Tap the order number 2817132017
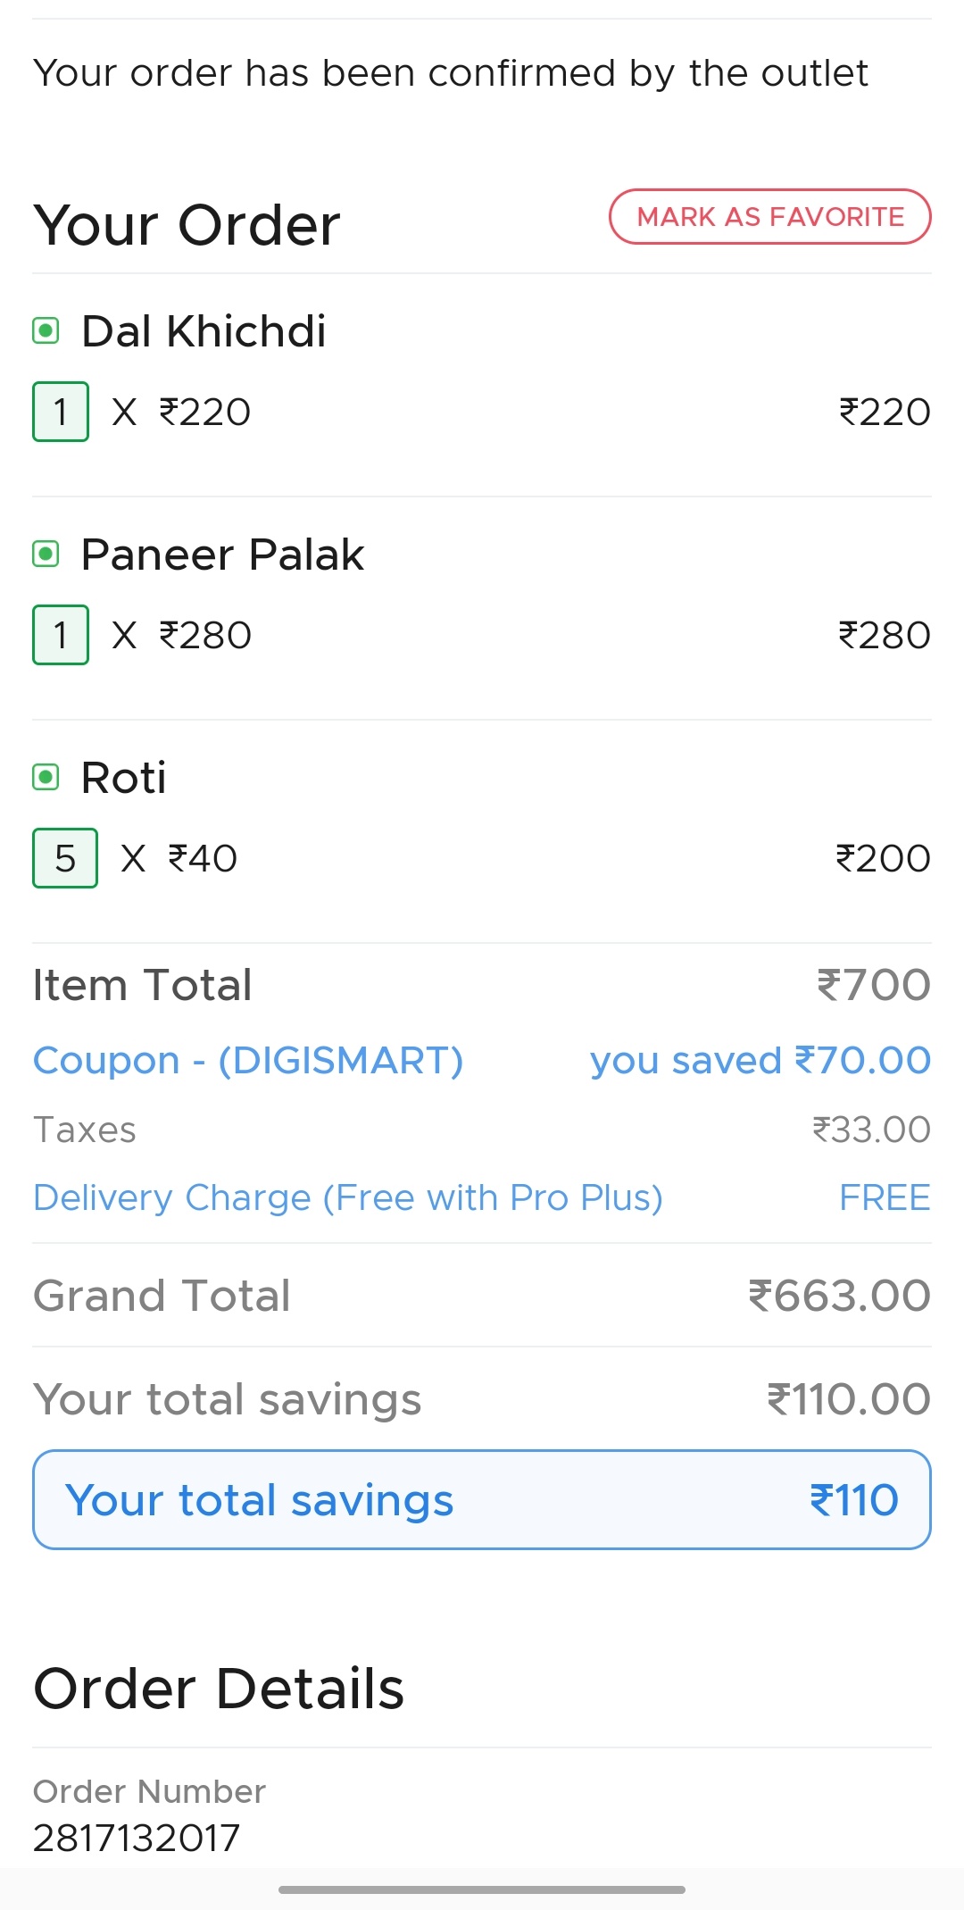 tap(137, 1838)
